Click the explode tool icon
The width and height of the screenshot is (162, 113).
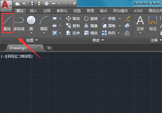coord(127,26)
